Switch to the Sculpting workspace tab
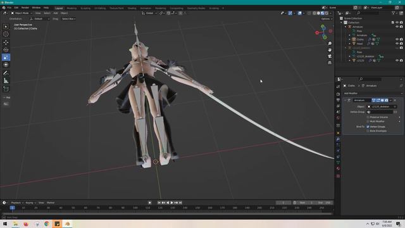The width and height of the screenshot is (405, 228). click(x=85, y=8)
